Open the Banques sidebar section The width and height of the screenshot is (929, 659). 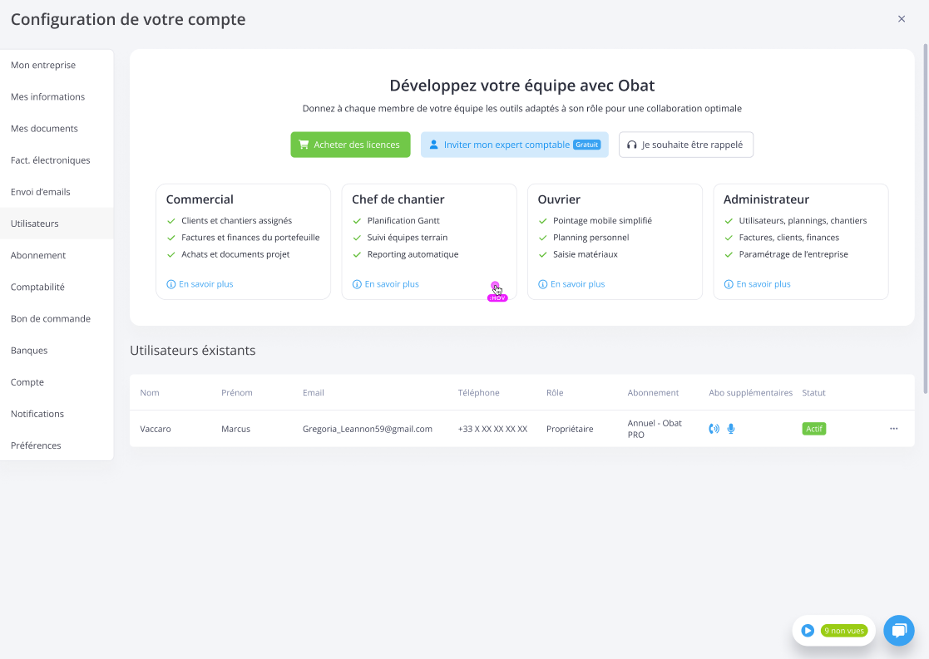(29, 351)
